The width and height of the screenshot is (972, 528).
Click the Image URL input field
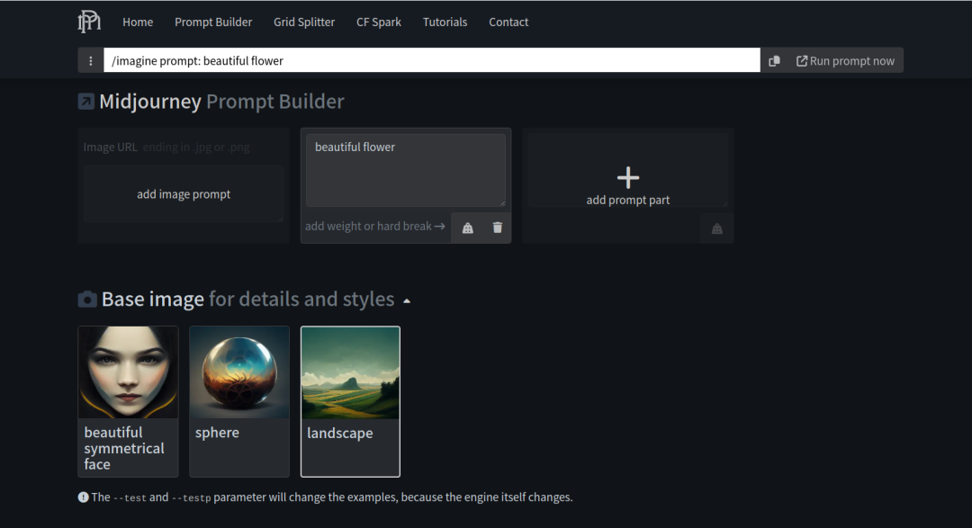click(x=183, y=148)
